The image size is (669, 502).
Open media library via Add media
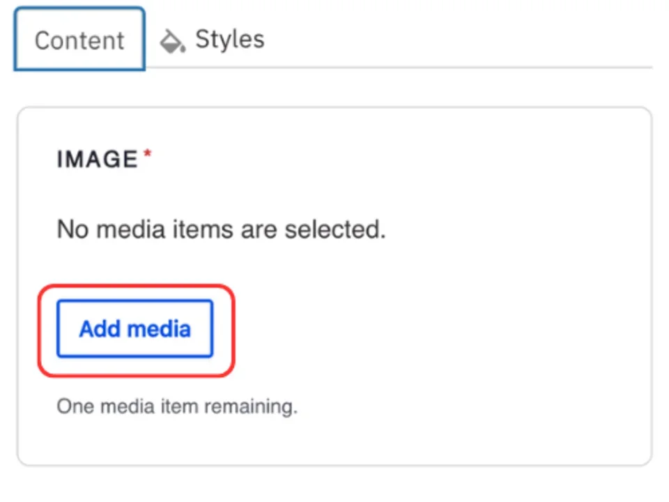[x=134, y=329]
